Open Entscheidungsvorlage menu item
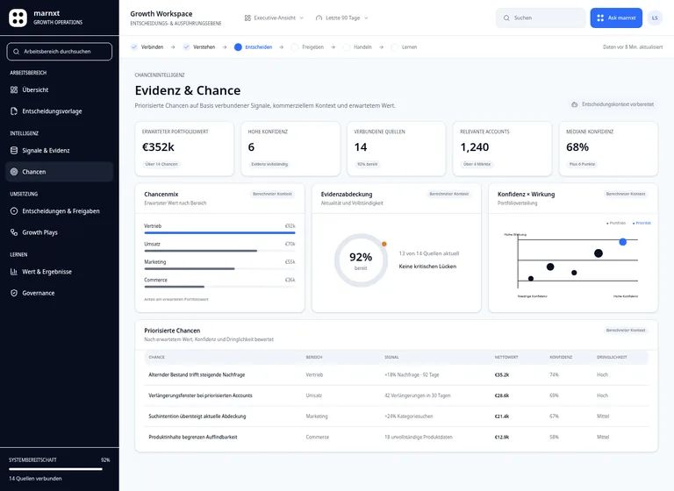Viewport: 674px width, 491px height. (60, 111)
